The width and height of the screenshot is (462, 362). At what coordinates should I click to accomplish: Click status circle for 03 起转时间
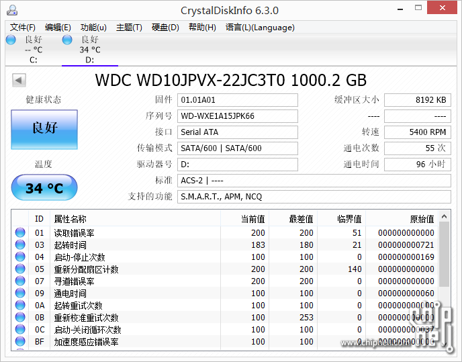coord(20,244)
